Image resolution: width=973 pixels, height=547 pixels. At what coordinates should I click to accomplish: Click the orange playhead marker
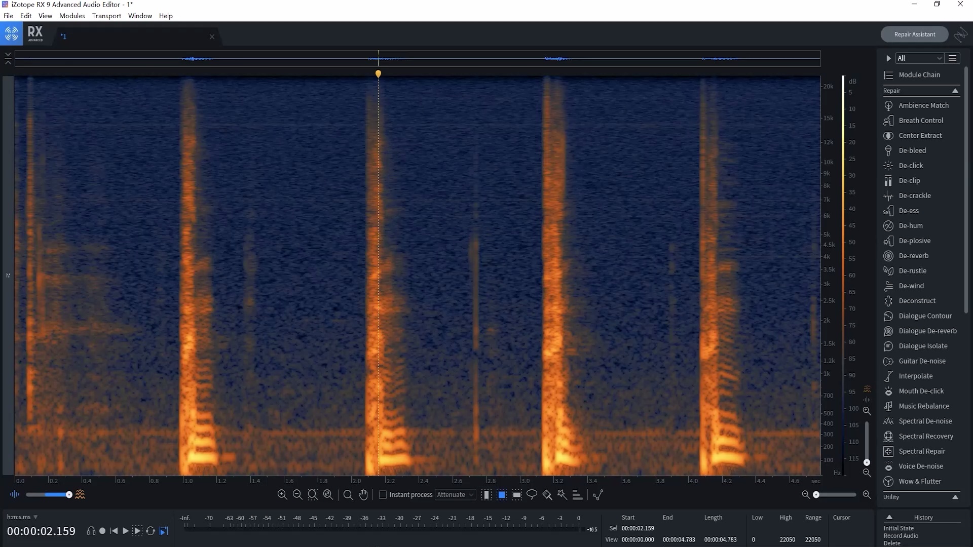click(378, 74)
